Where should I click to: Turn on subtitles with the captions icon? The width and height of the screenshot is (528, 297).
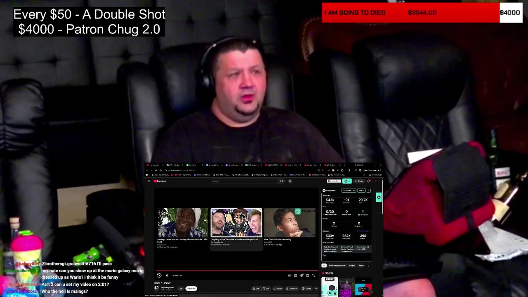point(296,276)
